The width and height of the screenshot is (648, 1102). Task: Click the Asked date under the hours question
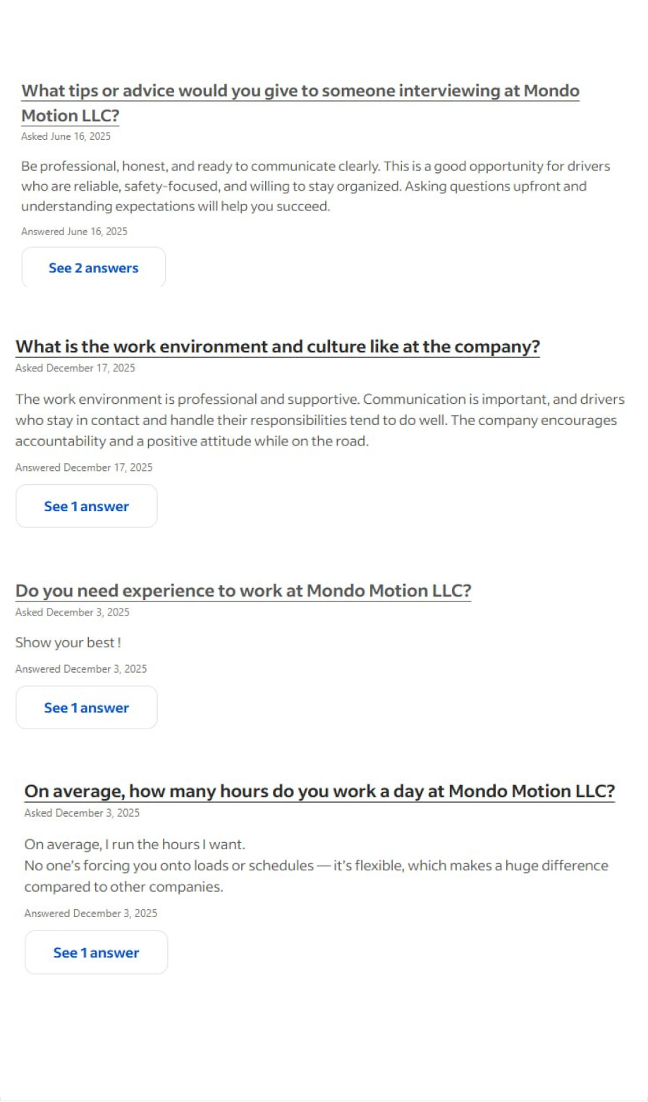click(82, 813)
